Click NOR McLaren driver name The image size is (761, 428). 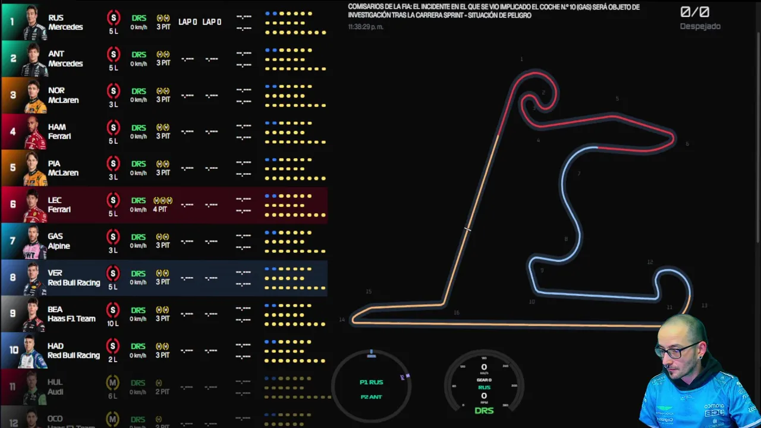pos(63,95)
